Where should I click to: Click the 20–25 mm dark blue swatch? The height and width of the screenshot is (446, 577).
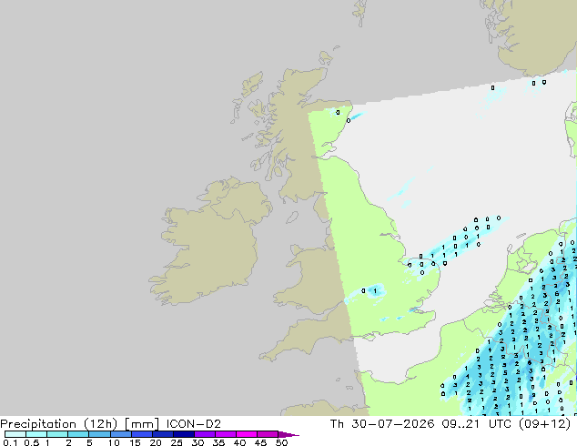click(x=162, y=434)
